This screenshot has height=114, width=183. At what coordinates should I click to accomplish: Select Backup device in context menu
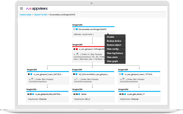coord(114,41)
